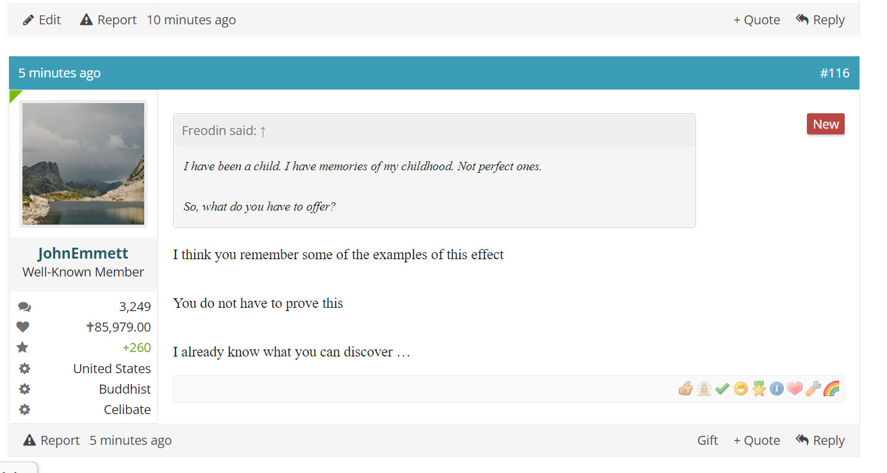The height and width of the screenshot is (473, 887).
Task: Open JohnEmmett's profile via username
Action: point(83,253)
